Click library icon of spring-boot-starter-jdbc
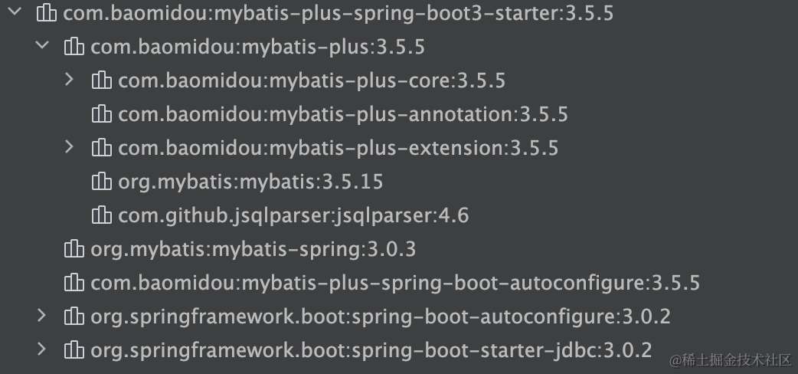Screen dimensions: 798x374 pos(74,349)
